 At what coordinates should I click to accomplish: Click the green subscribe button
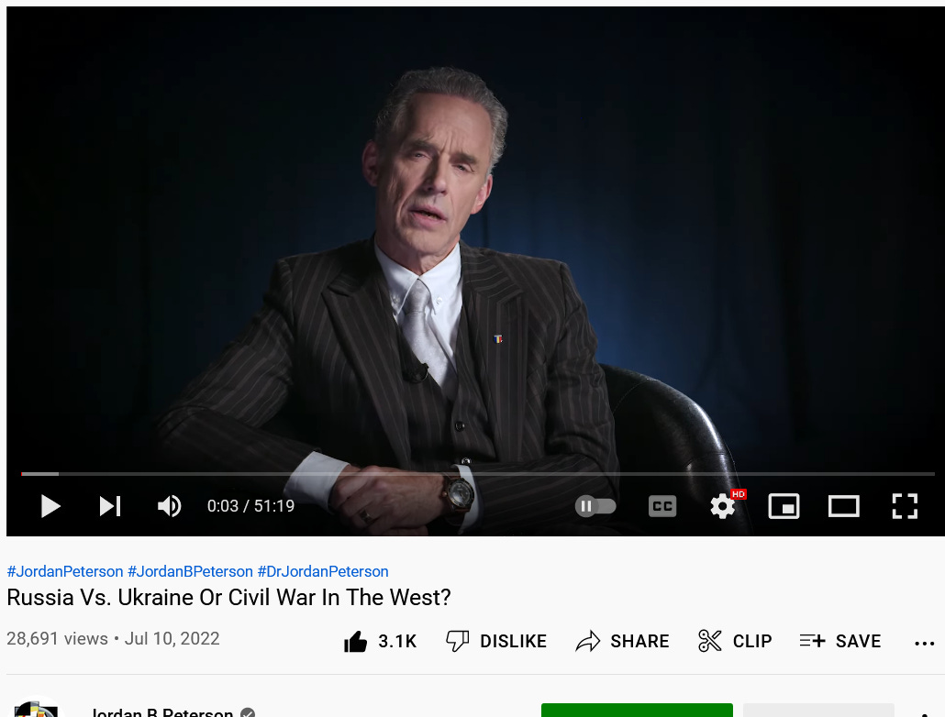[637, 710]
